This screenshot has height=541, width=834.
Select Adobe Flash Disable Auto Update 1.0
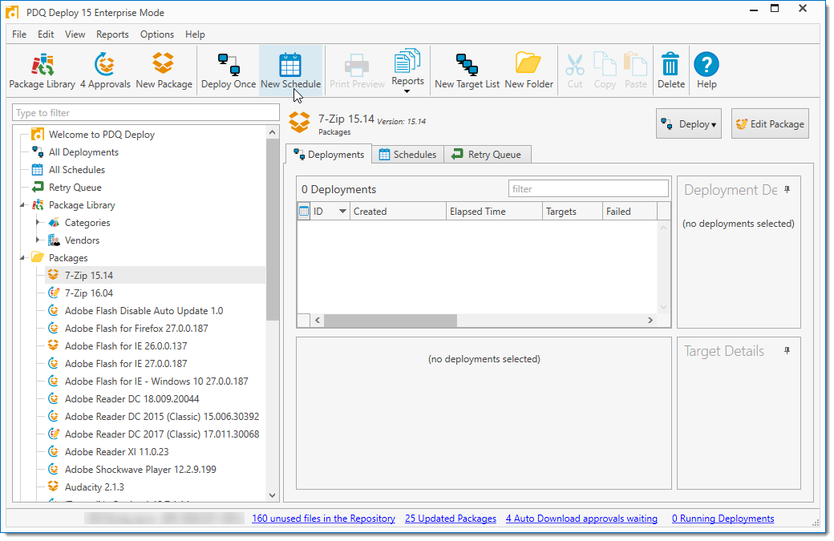(x=144, y=310)
